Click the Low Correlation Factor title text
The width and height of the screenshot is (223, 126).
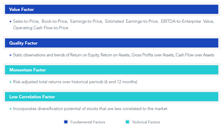click(32, 97)
